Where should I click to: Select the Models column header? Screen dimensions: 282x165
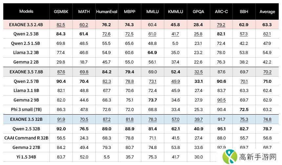pos(26,11)
